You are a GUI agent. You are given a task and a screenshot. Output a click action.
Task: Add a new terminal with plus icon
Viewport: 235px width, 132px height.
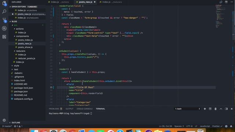(x=205, y=109)
